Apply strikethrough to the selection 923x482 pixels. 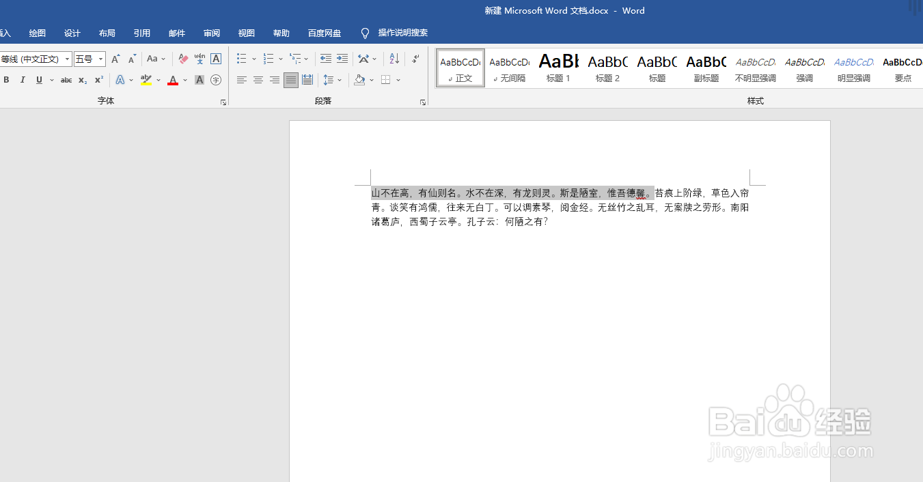click(66, 80)
